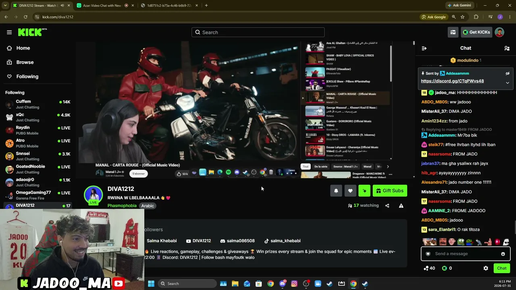Open OmegaGaming77's channel in Following list
Viewport: 516px width, 290px height.
tap(38, 195)
